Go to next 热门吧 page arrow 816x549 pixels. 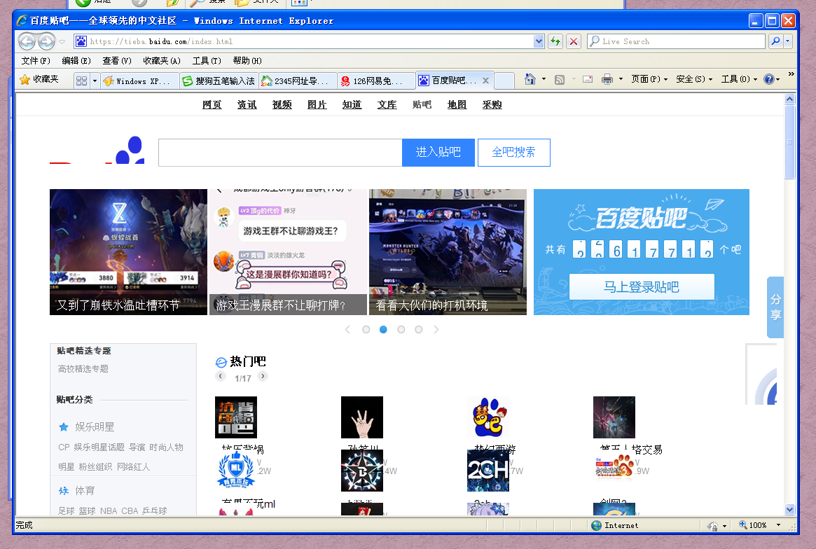(263, 376)
